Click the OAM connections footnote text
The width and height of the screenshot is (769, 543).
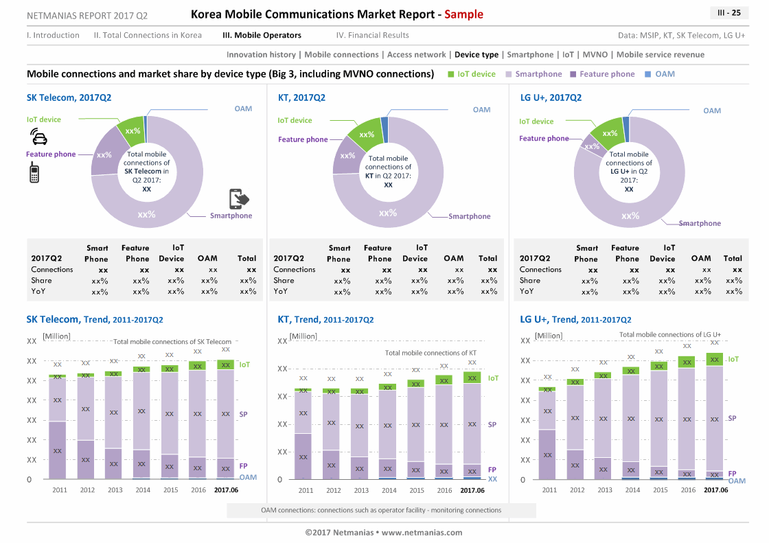(381, 510)
